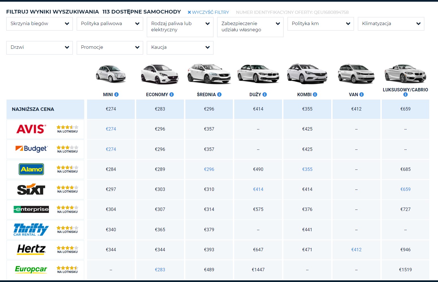The image size is (438, 282).
Task: Click Sixt ECONOMY price €303
Action: pos(160,189)
